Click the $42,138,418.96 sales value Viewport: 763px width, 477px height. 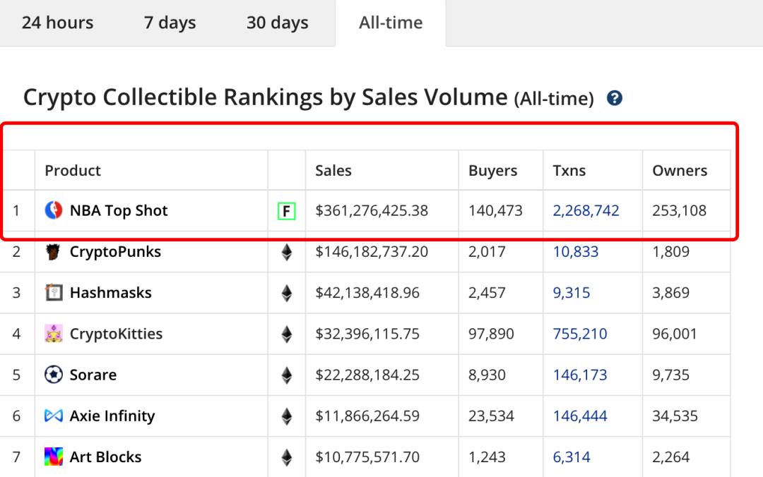click(x=367, y=293)
